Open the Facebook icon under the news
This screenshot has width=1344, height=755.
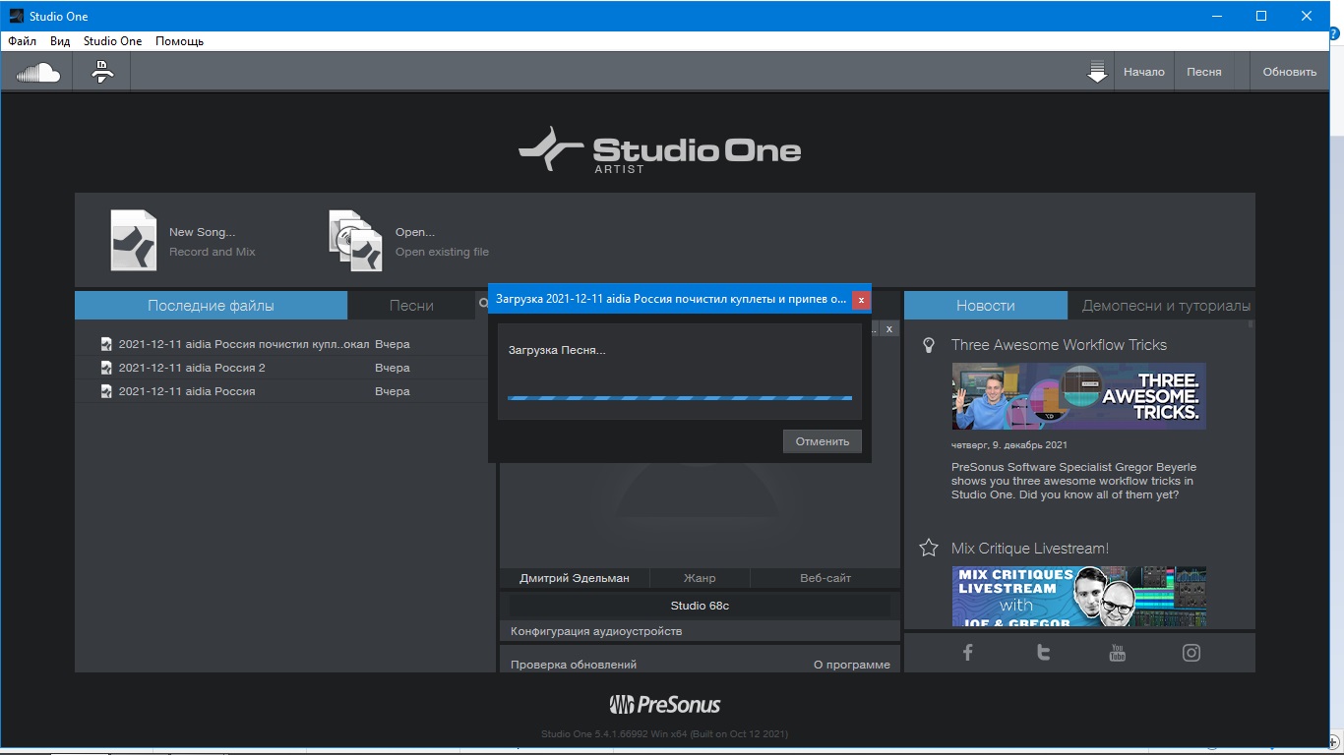[x=967, y=653]
